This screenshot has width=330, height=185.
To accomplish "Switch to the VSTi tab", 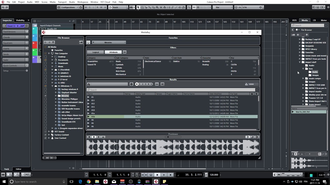I will tap(294, 20).
